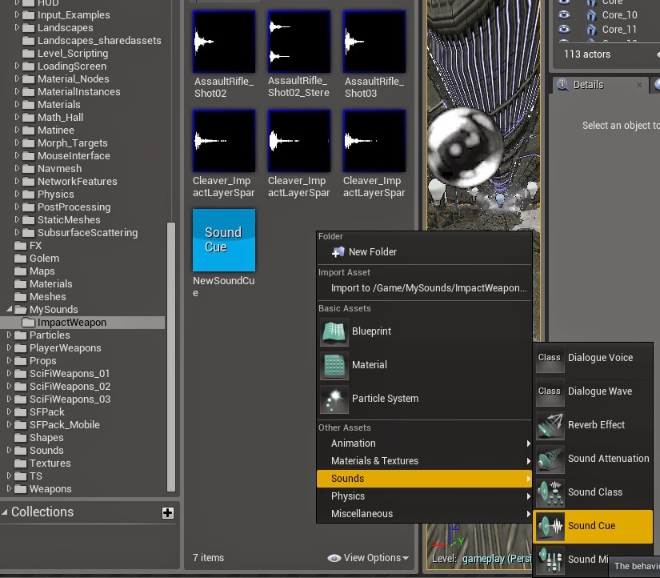This screenshot has width=660, height=578.
Task: Click the Blueprint asset icon
Action: [x=334, y=331]
